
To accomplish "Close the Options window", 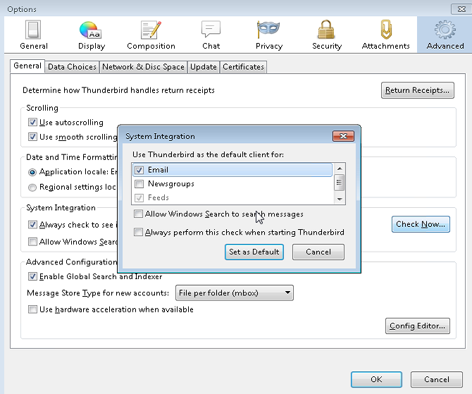I will tap(461, 9).
